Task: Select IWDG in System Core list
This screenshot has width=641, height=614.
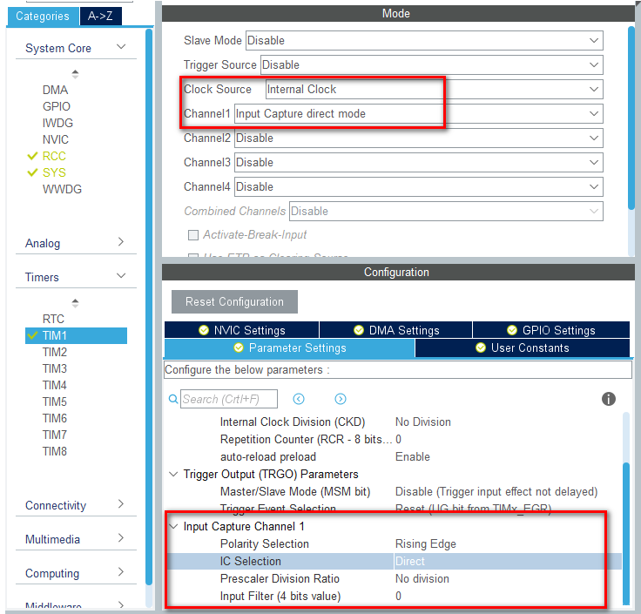Action: coord(57,123)
